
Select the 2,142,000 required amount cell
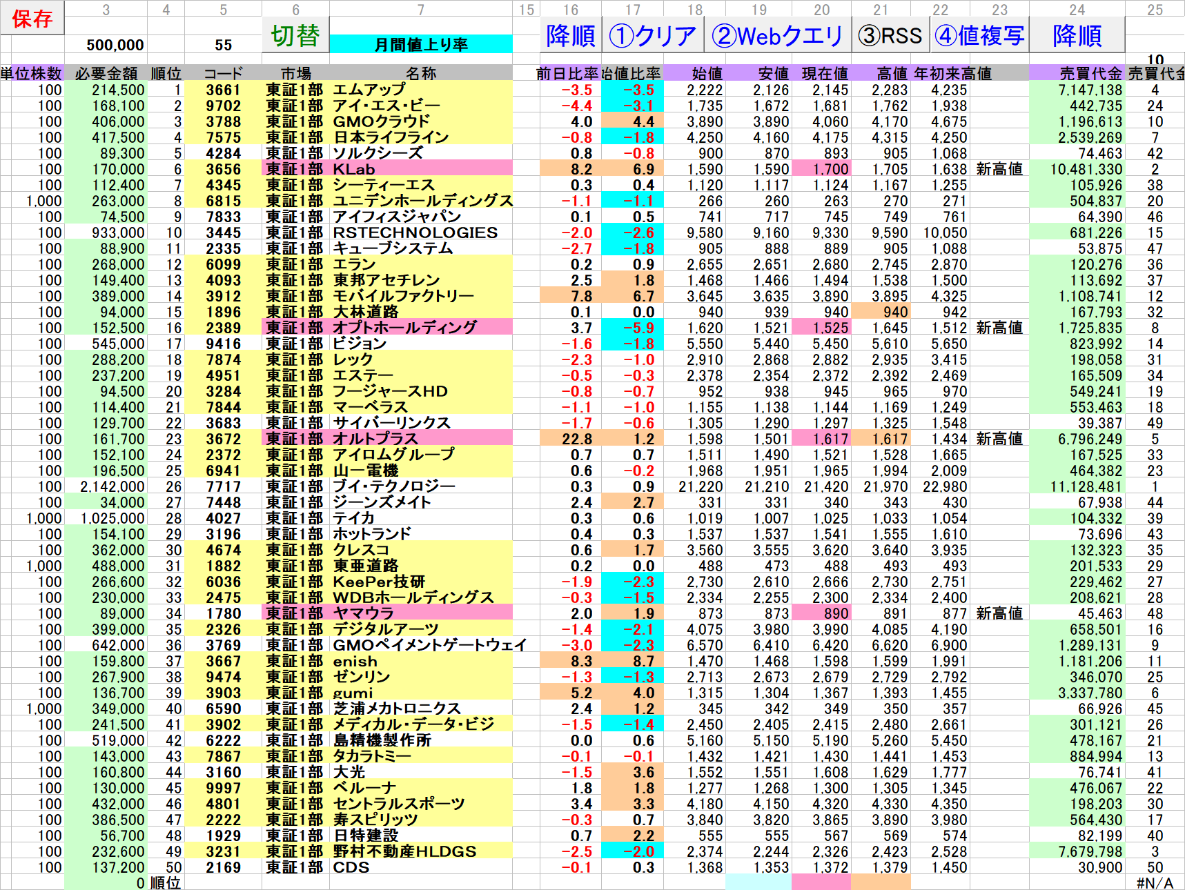click(106, 486)
